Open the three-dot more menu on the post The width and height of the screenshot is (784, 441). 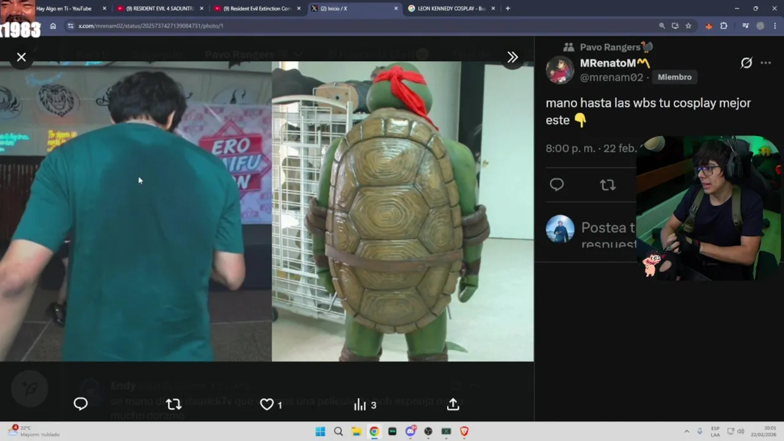(x=766, y=62)
